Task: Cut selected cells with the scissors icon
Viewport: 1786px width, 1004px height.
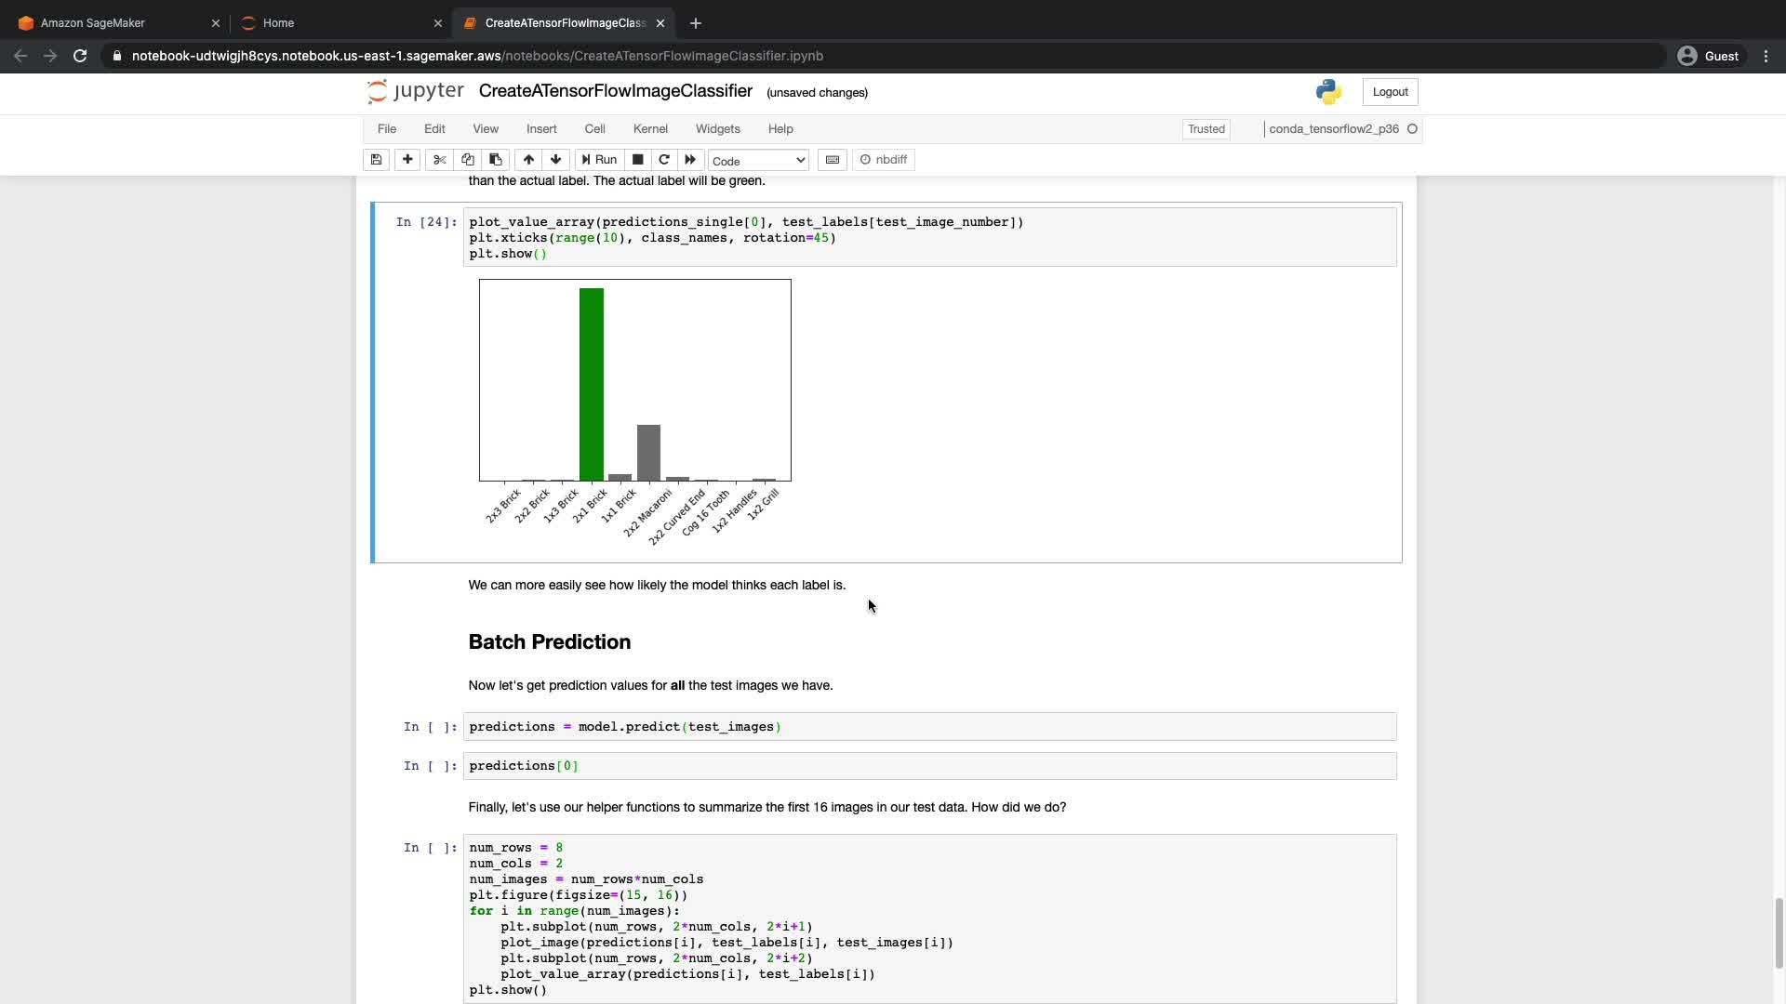Action: click(440, 160)
